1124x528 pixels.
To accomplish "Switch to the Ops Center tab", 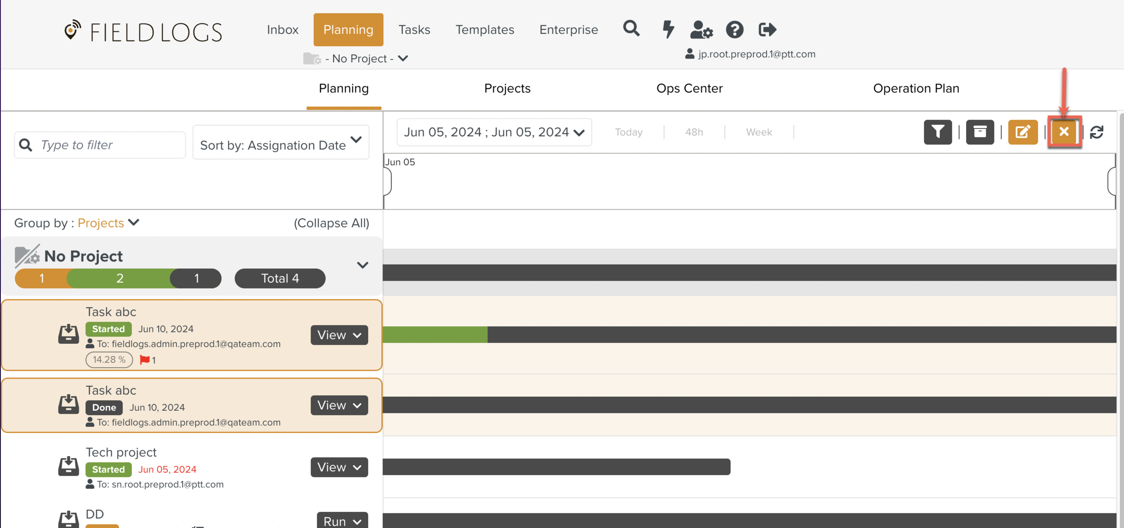I will click(x=689, y=89).
